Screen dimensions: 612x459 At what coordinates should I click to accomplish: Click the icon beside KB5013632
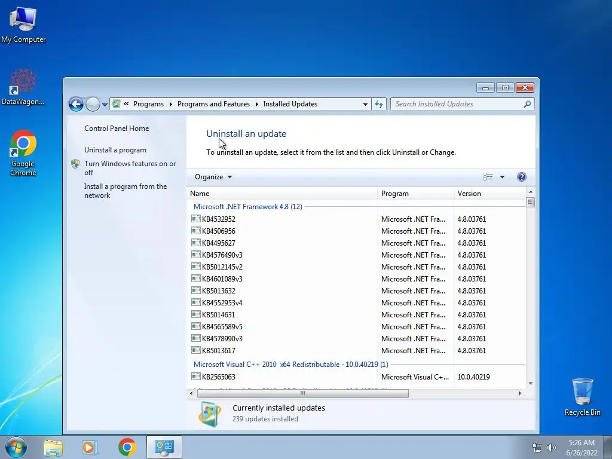(x=196, y=290)
